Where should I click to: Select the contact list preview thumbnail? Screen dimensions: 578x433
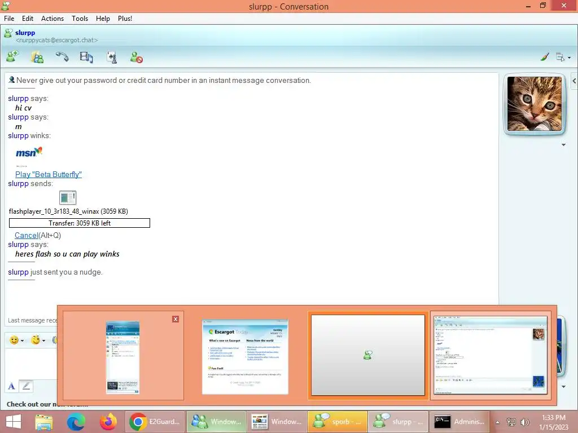pos(122,357)
